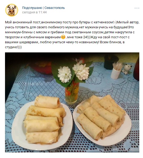Click the smiling emoji in the post text
This screenshot has height=158, width=143.
coord(63,37)
